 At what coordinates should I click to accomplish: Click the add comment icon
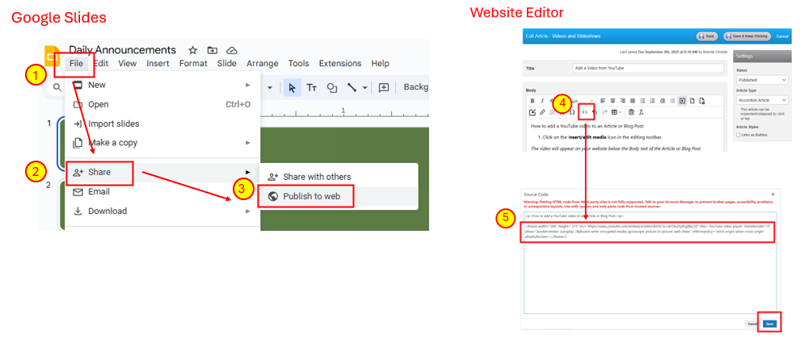(384, 88)
